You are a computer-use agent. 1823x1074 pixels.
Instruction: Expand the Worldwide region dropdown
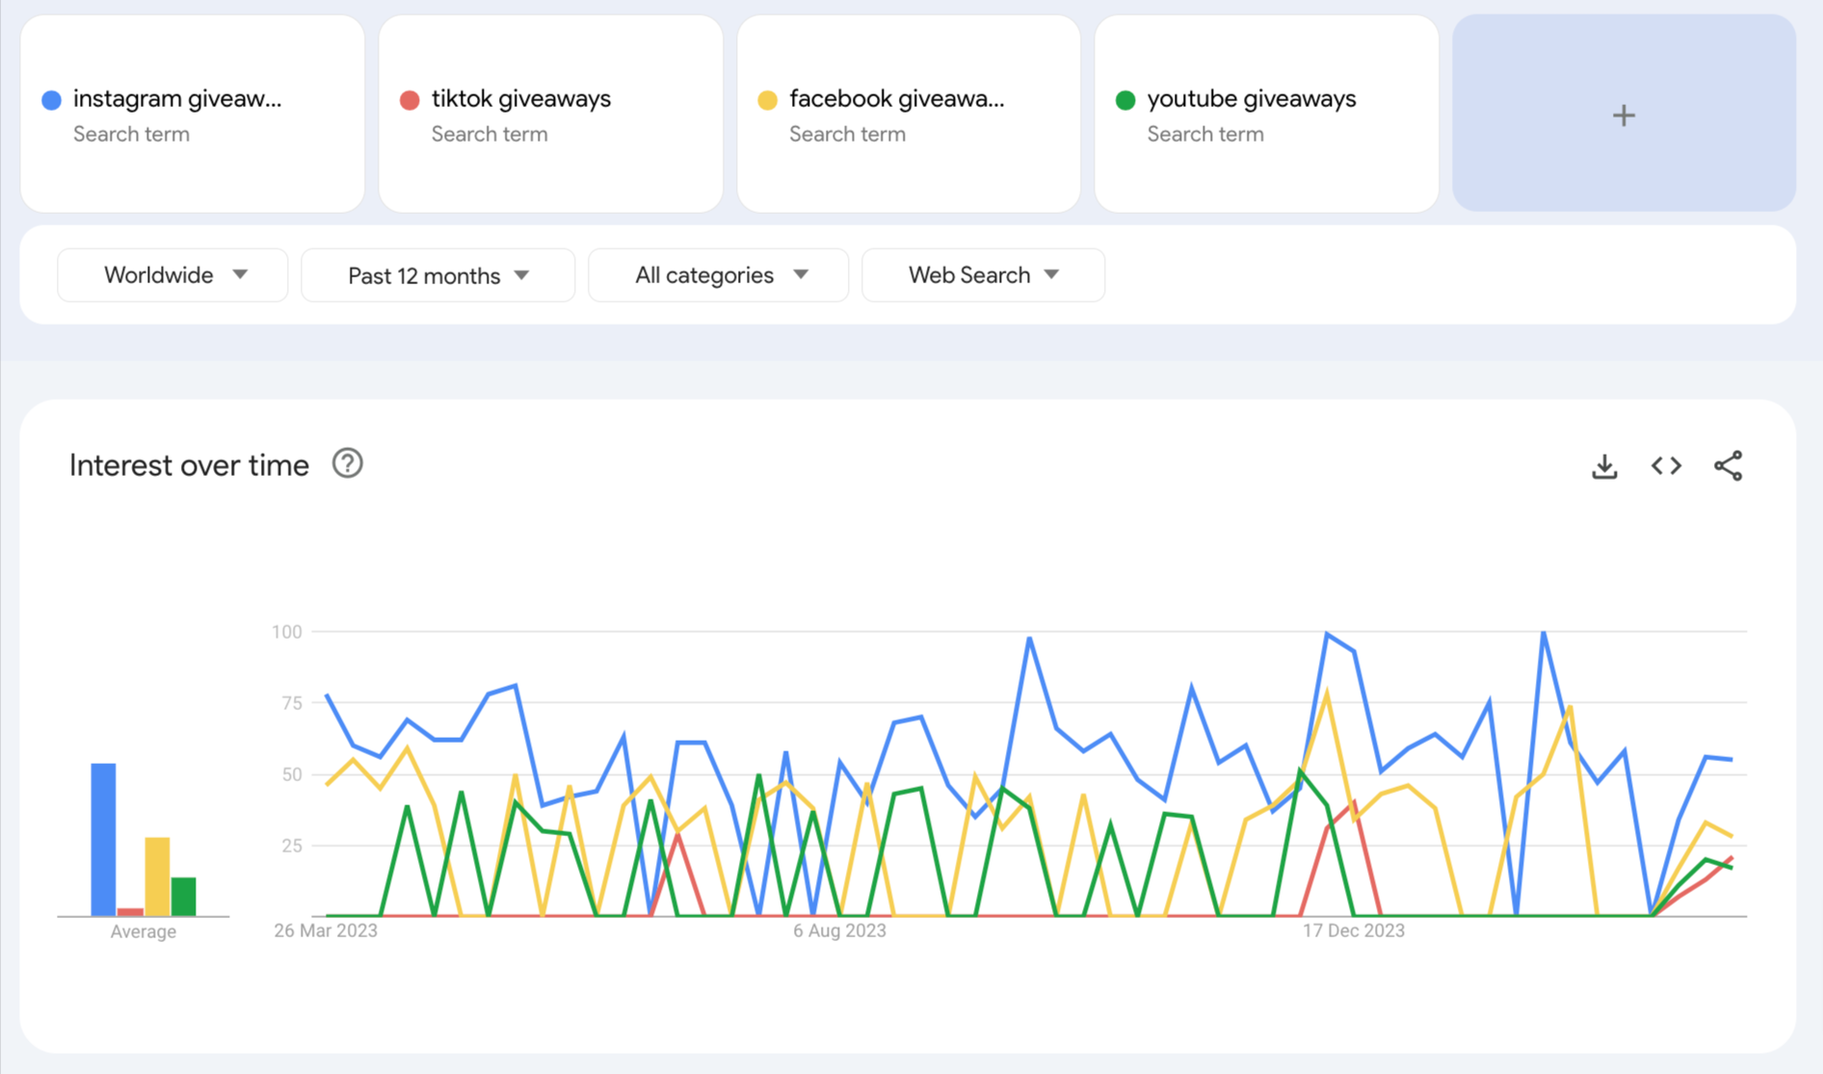172,275
